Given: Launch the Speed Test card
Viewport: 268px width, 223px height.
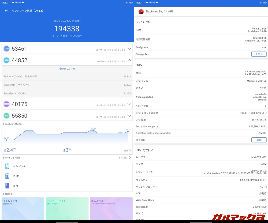Looking at the screenshot, I should click(x=111, y=209).
